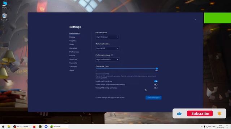Screen dimensions: 231x129
Task: Open the Windows Start menu
Action: 3,126
